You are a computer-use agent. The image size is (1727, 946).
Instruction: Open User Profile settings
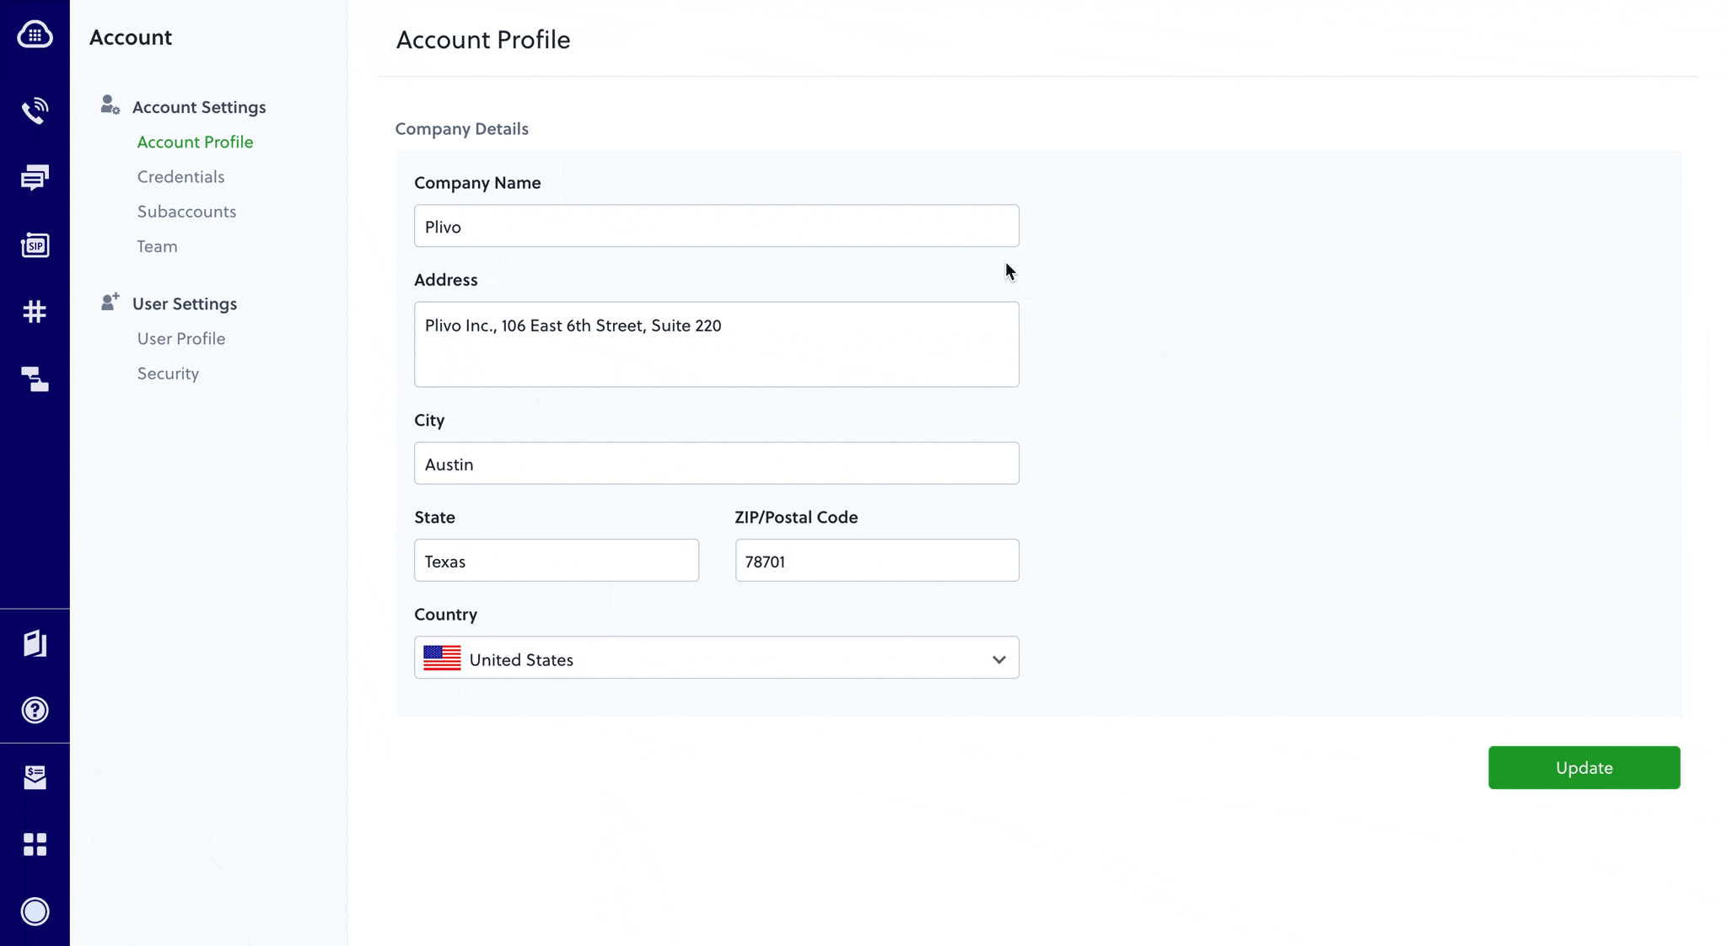(180, 339)
